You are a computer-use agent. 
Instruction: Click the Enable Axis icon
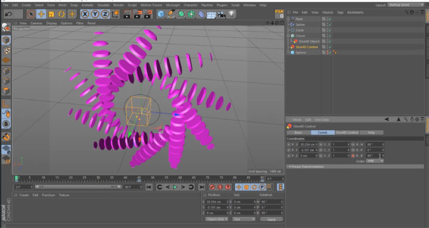click(x=6, y=104)
